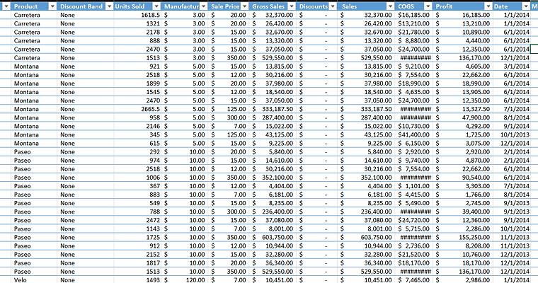Select Sales cell 287,400.00
Viewport: 538px width, 283px height.
click(366, 117)
